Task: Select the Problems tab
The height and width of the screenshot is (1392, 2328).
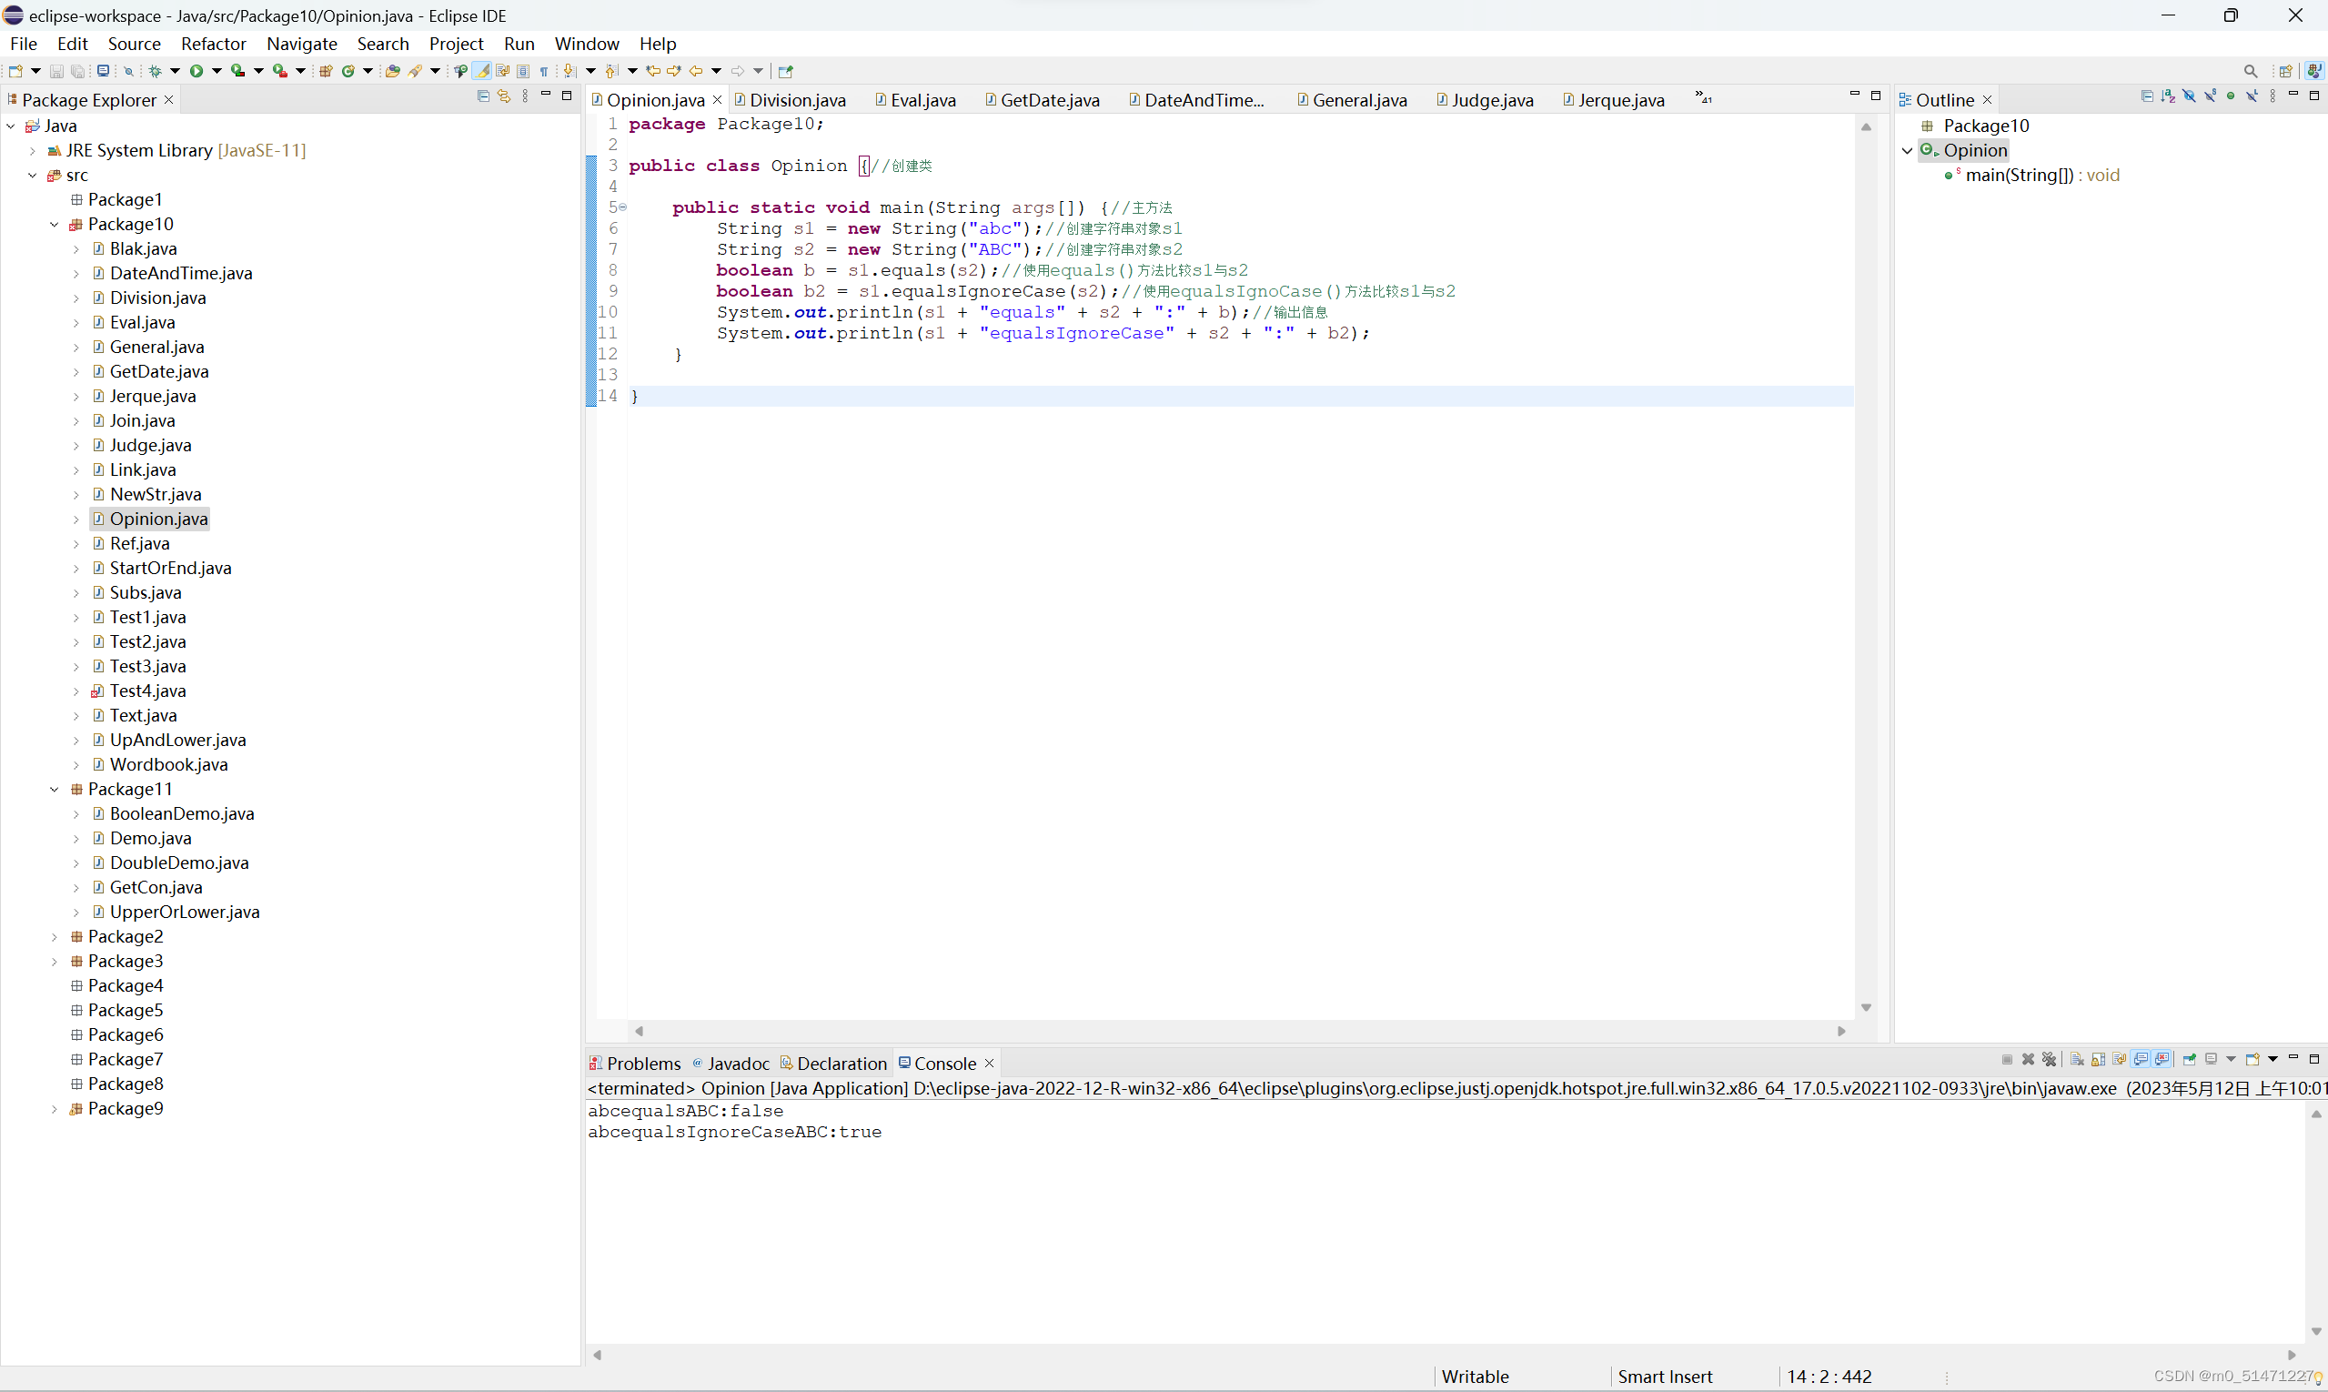Action: click(x=636, y=1063)
